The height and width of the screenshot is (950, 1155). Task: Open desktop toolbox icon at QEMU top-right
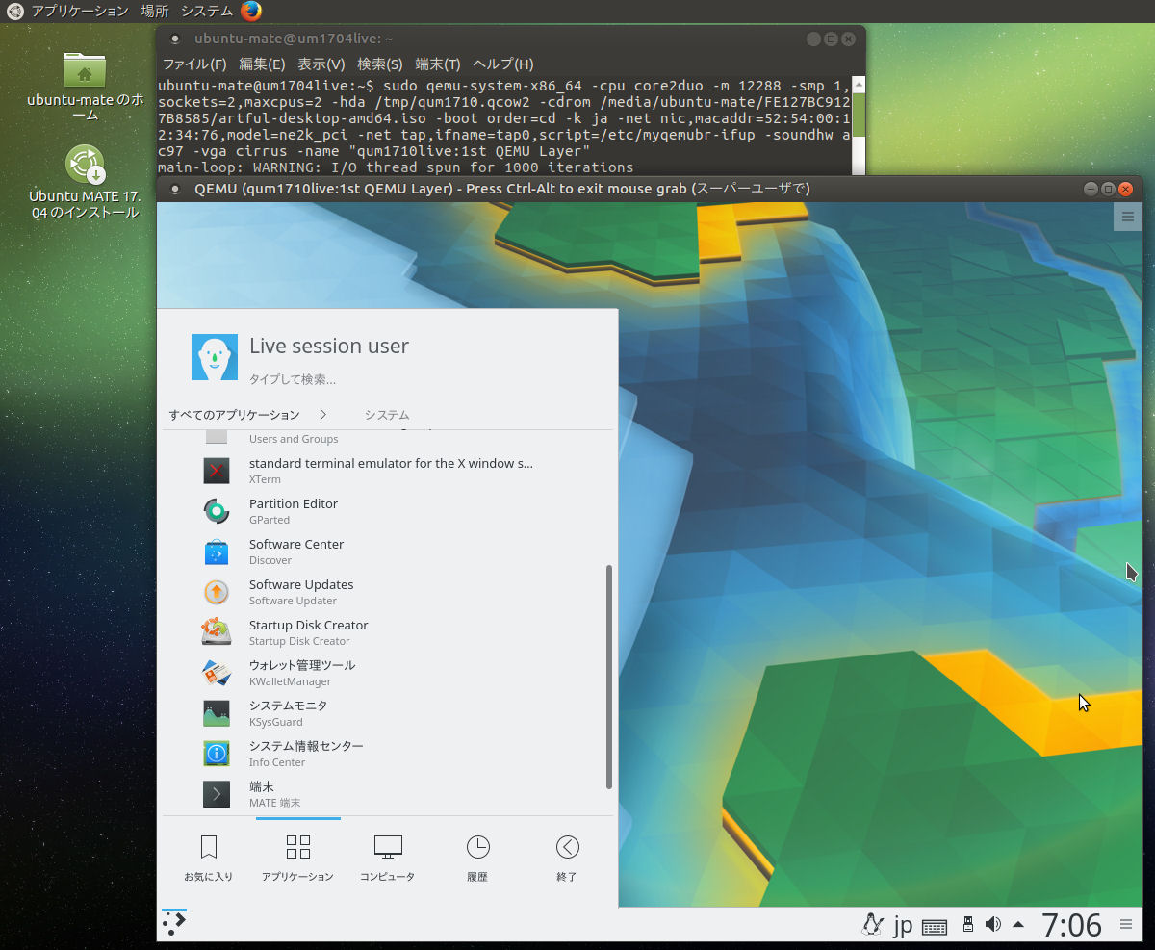(x=1128, y=218)
